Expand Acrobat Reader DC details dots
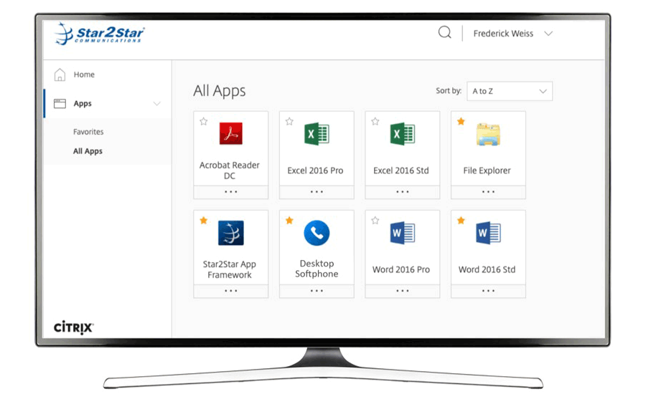646x394 pixels. click(x=230, y=192)
